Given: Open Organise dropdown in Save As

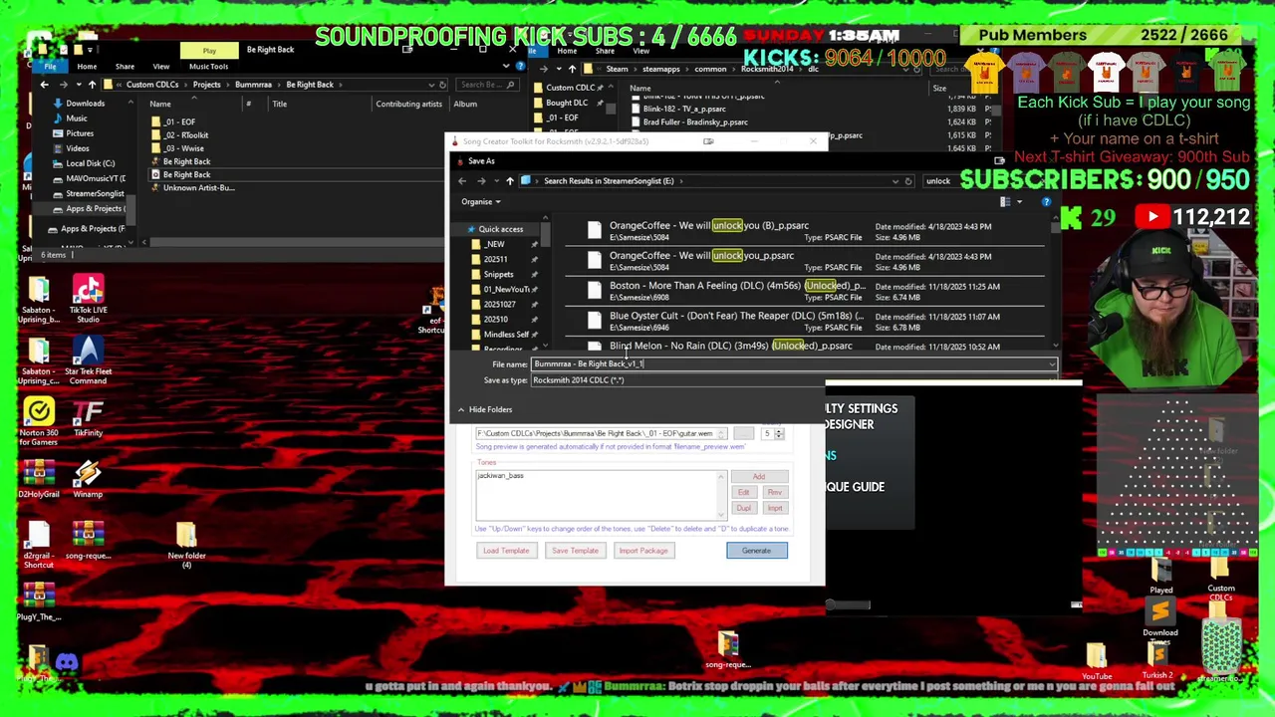Looking at the screenshot, I should click(480, 202).
